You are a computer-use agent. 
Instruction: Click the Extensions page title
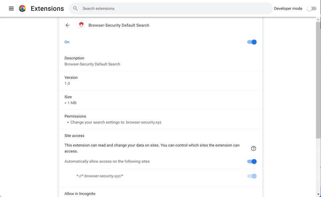tap(47, 8)
